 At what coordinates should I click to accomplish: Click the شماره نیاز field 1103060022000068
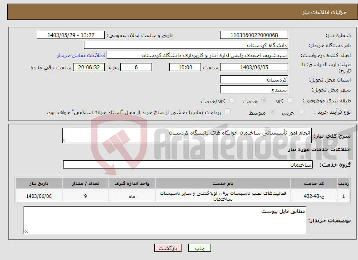pos(254,35)
